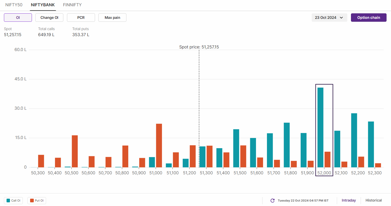This screenshot has width=391, height=206.
Task: Open the expiry date dropdown 23 Oct 2024
Action: click(329, 18)
